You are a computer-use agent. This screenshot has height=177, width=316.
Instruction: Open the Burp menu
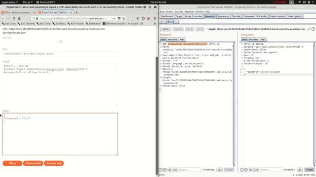point(162,12)
